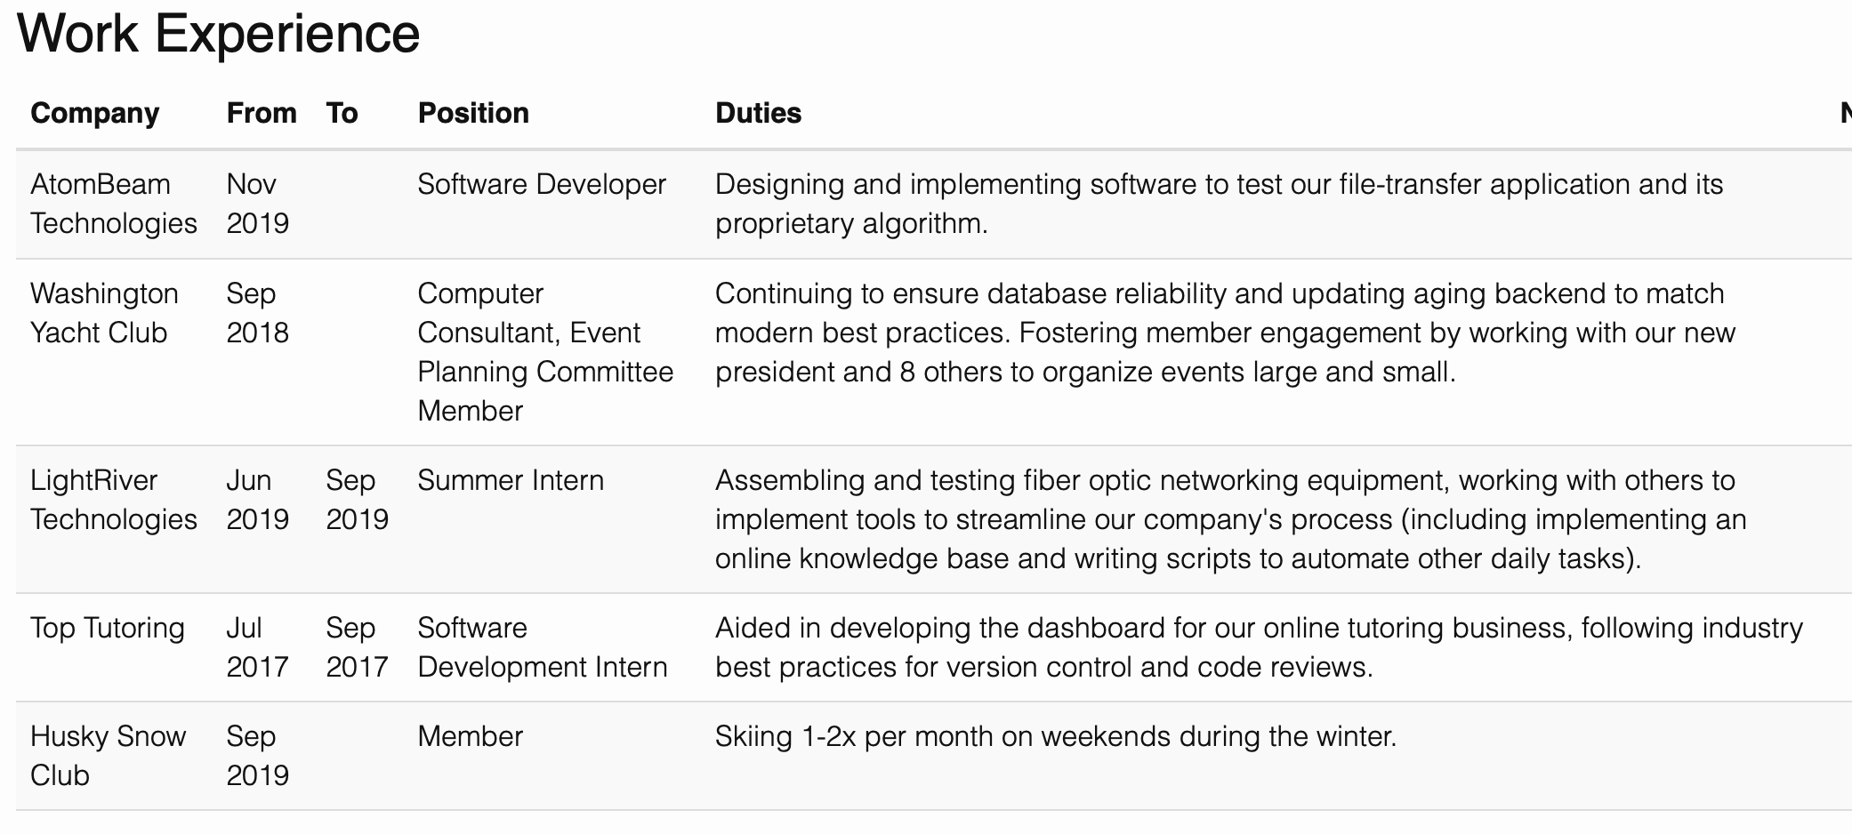Select the Husky Snow Club cell
This screenshot has height=834, width=1852.
108,756
